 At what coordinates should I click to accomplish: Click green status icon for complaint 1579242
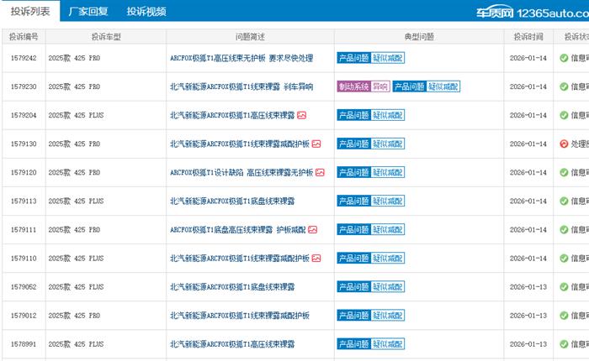564,58
